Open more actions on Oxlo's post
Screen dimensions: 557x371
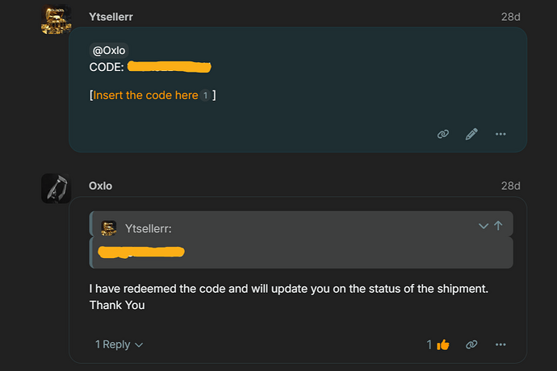[500, 344]
